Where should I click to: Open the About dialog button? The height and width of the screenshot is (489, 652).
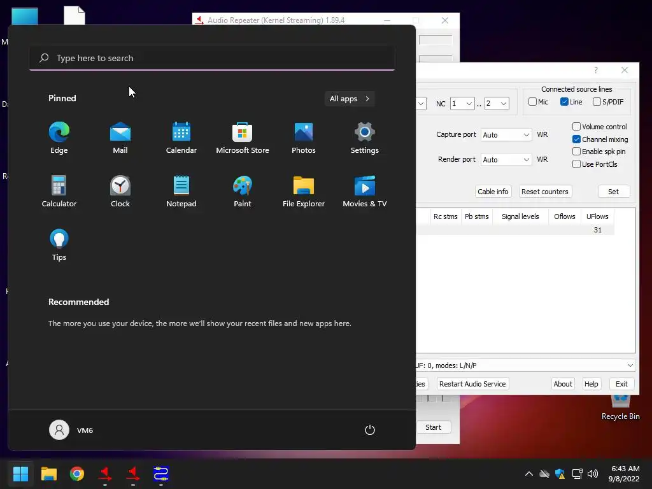pos(563,384)
